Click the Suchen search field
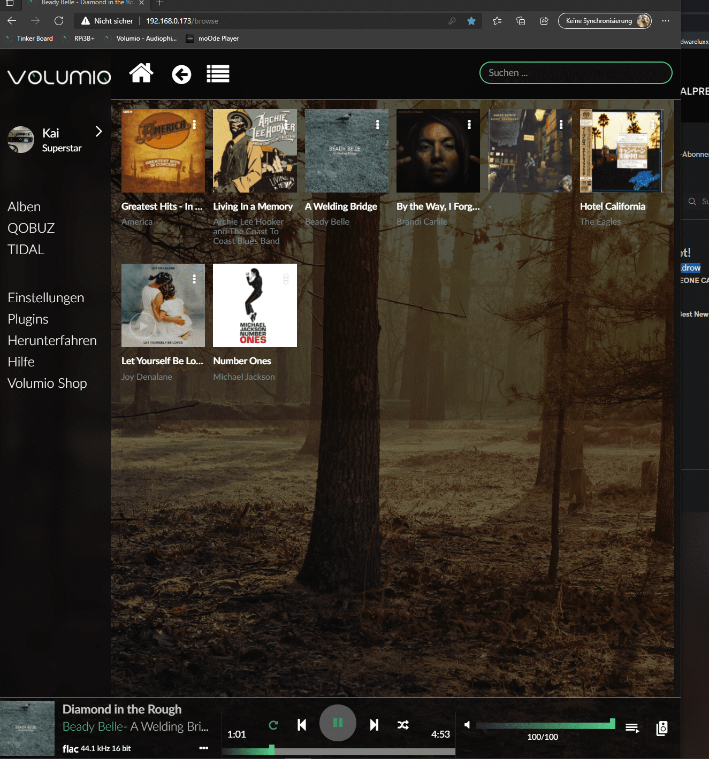709x759 pixels. [576, 73]
